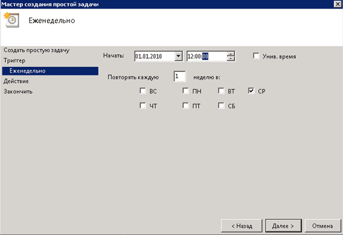Mark the СБ (Saturday) checkbox

pyautogui.click(x=221, y=105)
